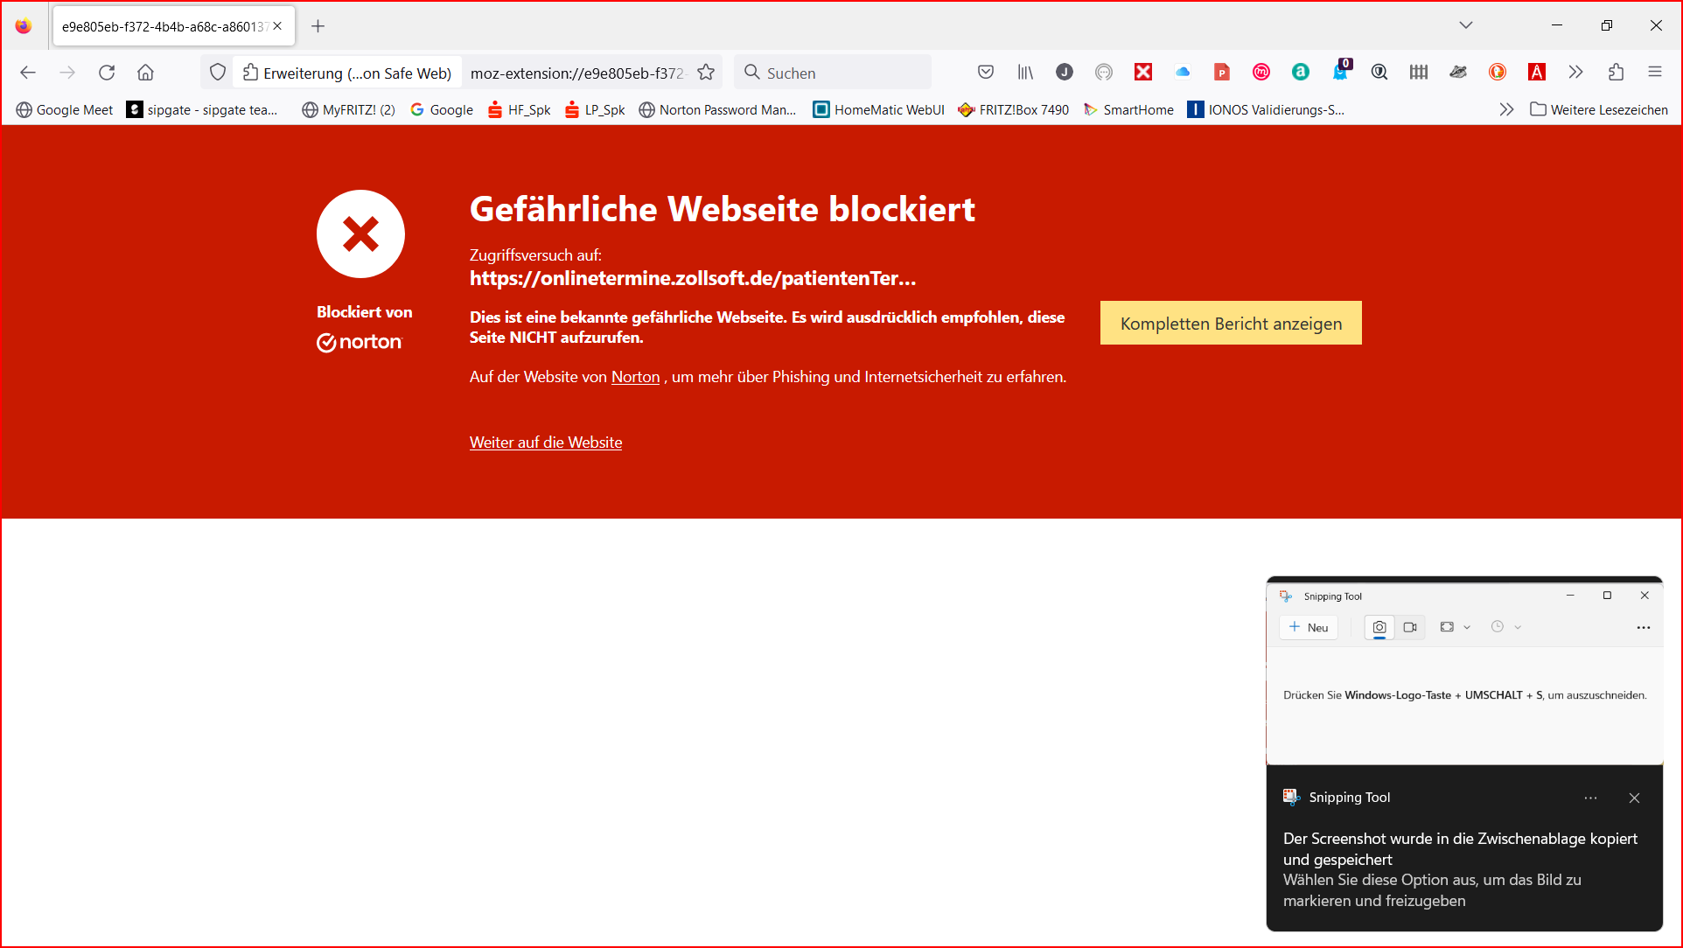Open the Google bookmark
The height and width of the screenshot is (948, 1683).
pyautogui.click(x=442, y=109)
